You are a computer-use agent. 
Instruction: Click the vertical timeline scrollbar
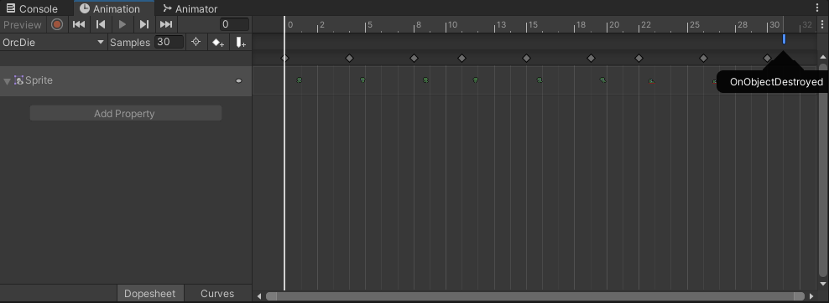coord(822,170)
